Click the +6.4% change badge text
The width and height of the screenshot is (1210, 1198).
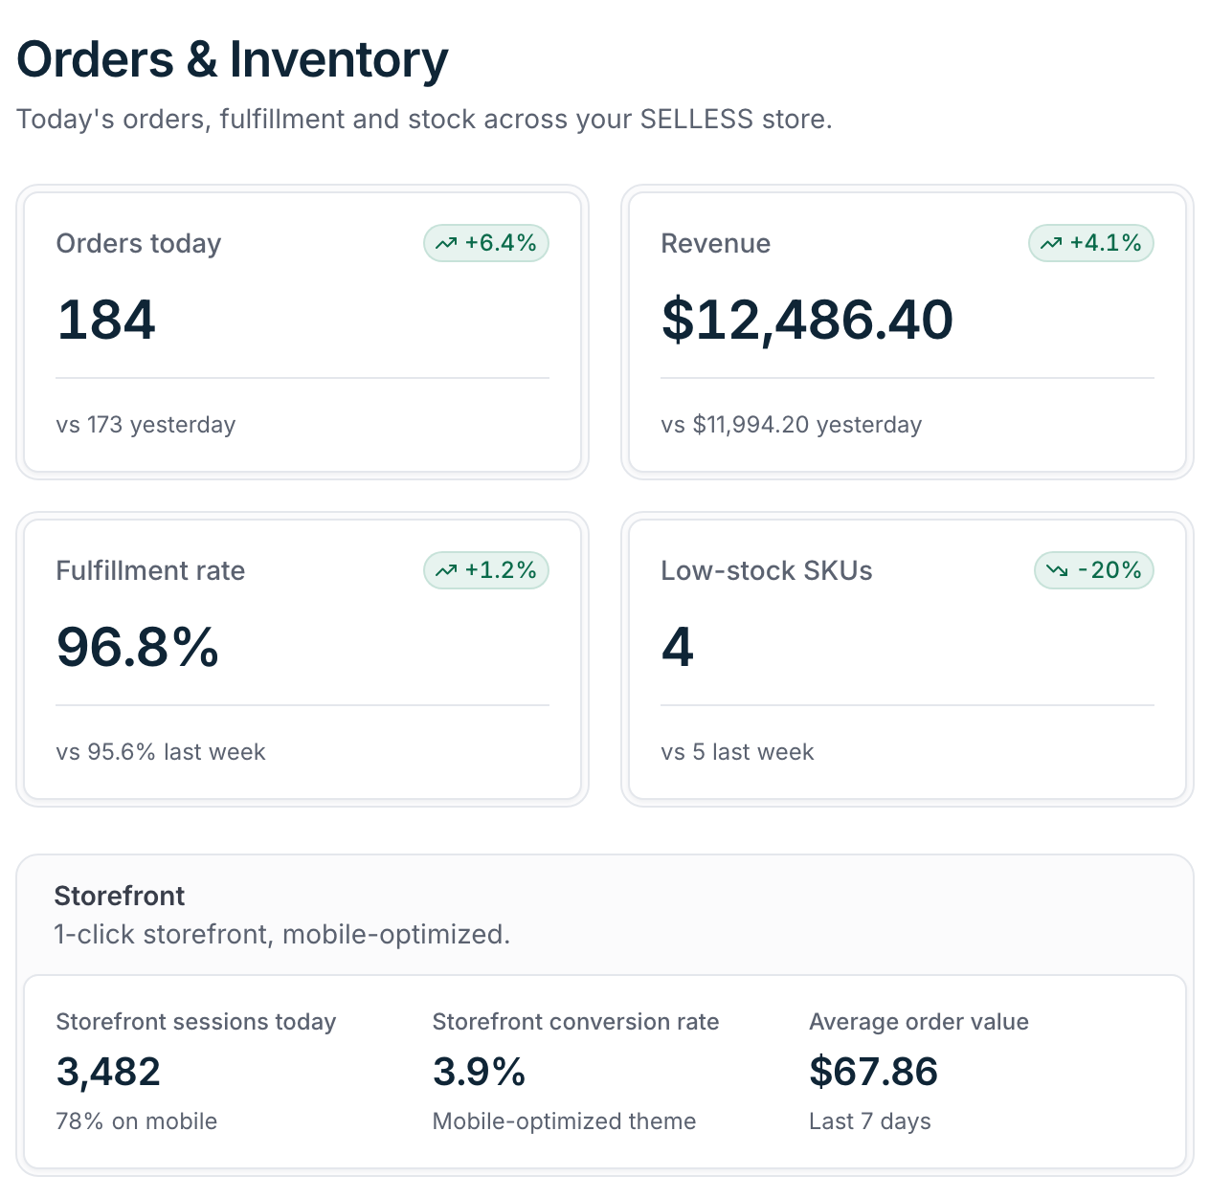tap(501, 243)
